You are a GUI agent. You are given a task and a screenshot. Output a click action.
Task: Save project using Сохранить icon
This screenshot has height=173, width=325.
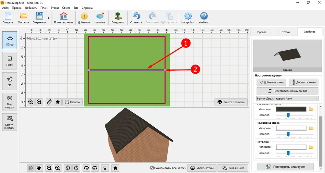[x=39, y=18]
